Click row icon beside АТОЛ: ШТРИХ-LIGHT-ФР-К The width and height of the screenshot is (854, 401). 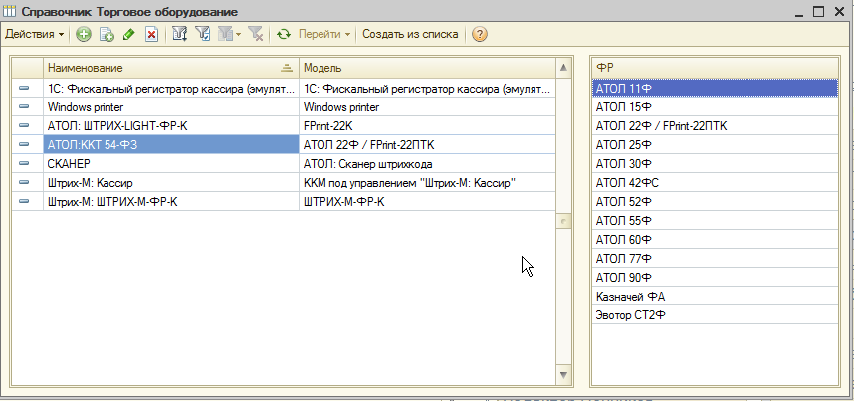coord(25,126)
